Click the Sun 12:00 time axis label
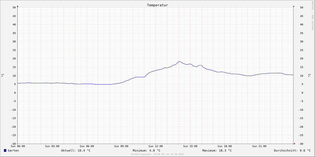315x157 pixels. point(156,146)
